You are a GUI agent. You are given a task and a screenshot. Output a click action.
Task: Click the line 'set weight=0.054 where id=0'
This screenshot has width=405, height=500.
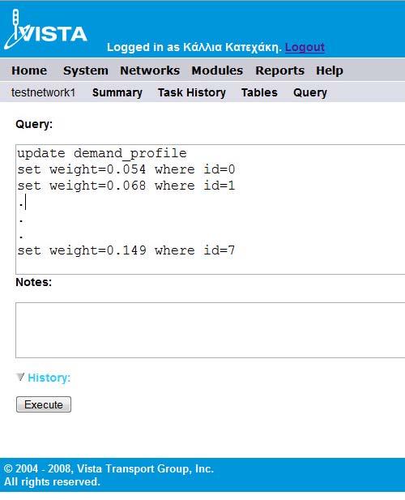pos(126,169)
